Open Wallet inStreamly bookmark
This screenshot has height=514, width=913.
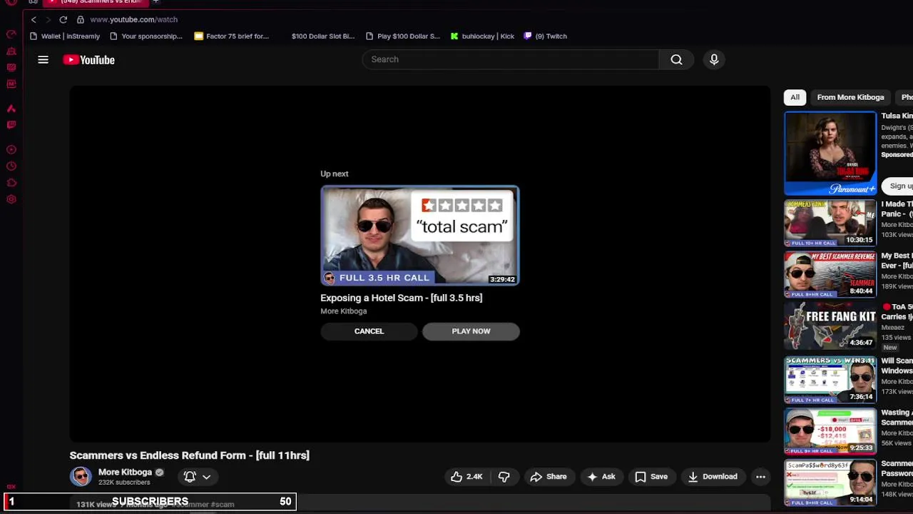pyautogui.click(x=64, y=36)
